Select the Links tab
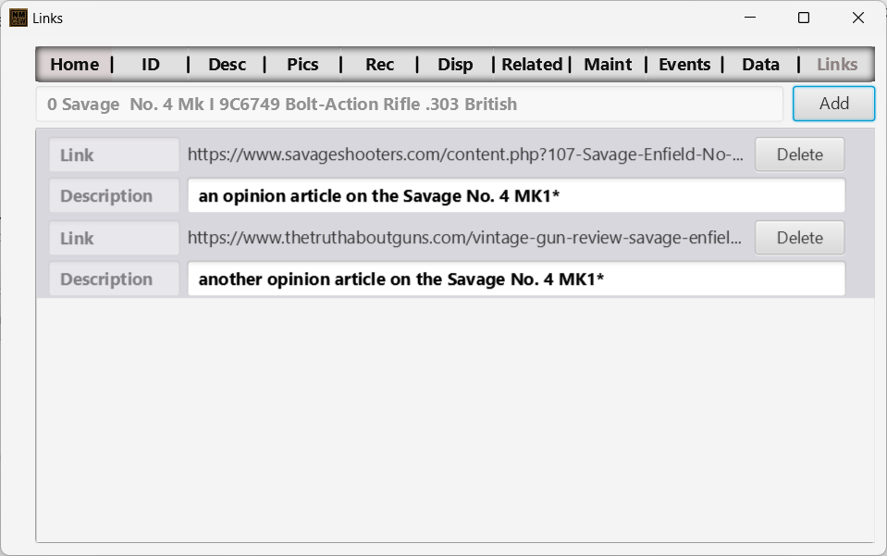The width and height of the screenshot is (887, 556). pyautogui.click(x=837, y=65)
